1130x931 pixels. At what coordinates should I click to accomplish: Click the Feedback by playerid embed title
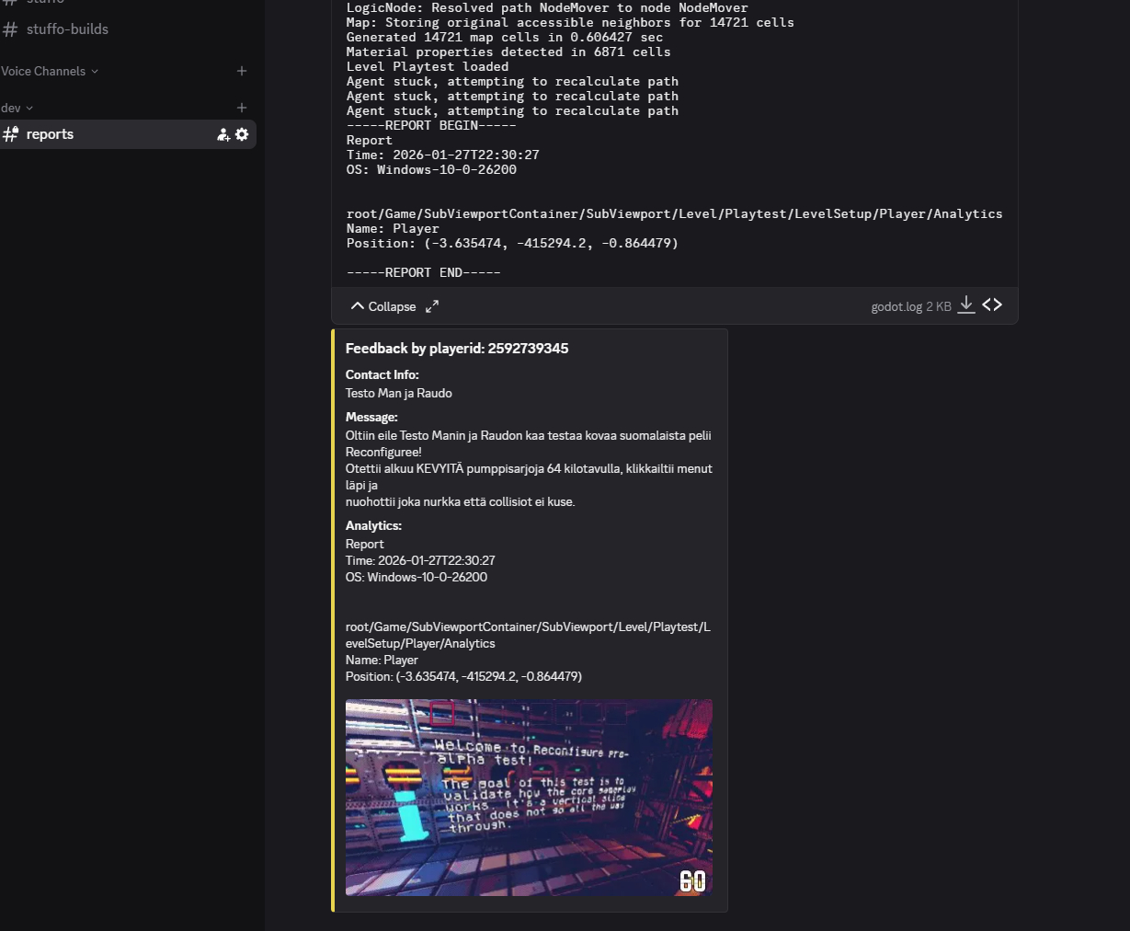(x=457, y=349)
